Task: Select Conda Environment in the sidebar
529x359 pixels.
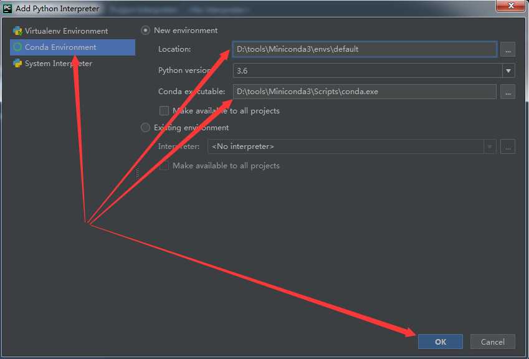Action: point(72,47)
